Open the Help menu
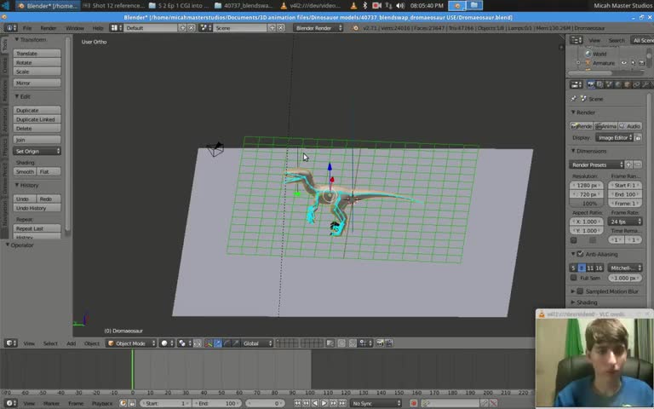The image size is (654, 409). tap(98, 28)
